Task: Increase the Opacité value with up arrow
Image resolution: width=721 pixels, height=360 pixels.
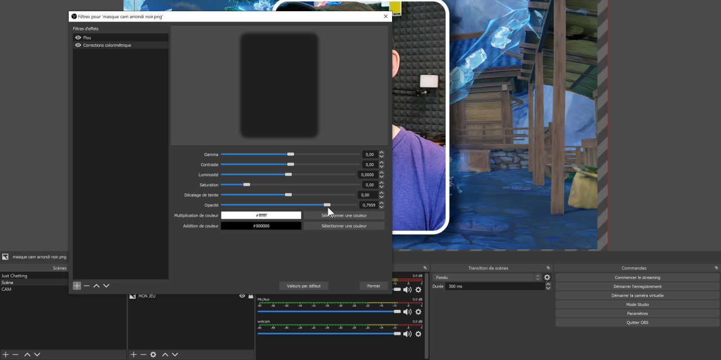Action: point(381,203)
